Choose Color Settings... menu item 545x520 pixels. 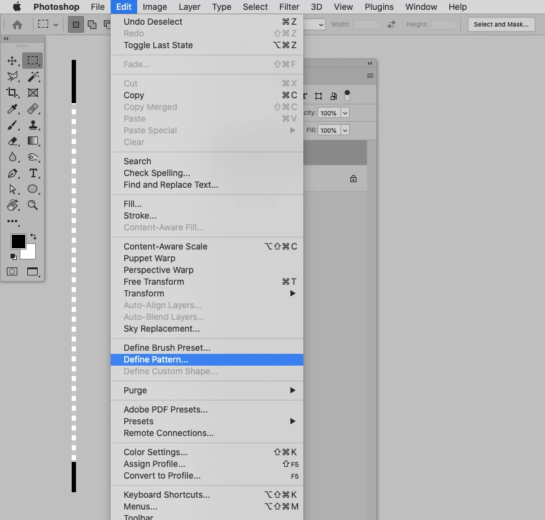coord(207,452)
